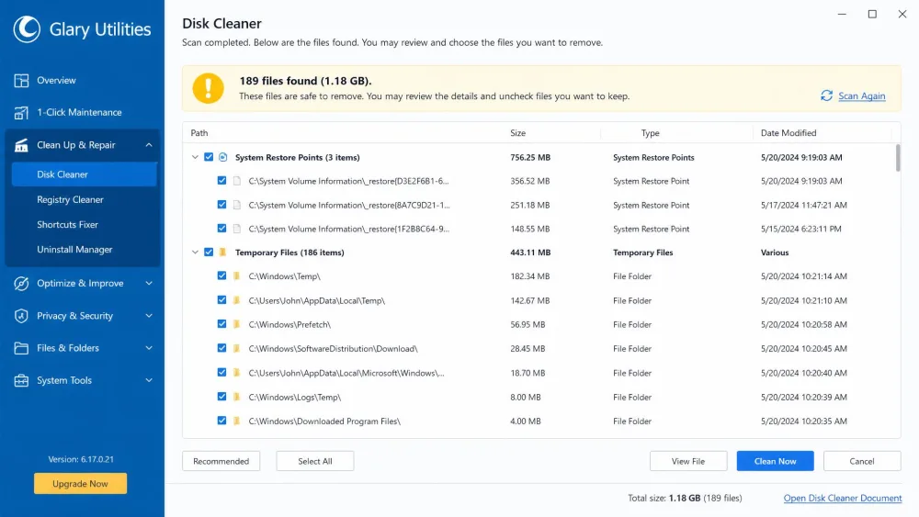Uncheck the Temporary Files group checkbox
The image size is (919, 517).
209,252
